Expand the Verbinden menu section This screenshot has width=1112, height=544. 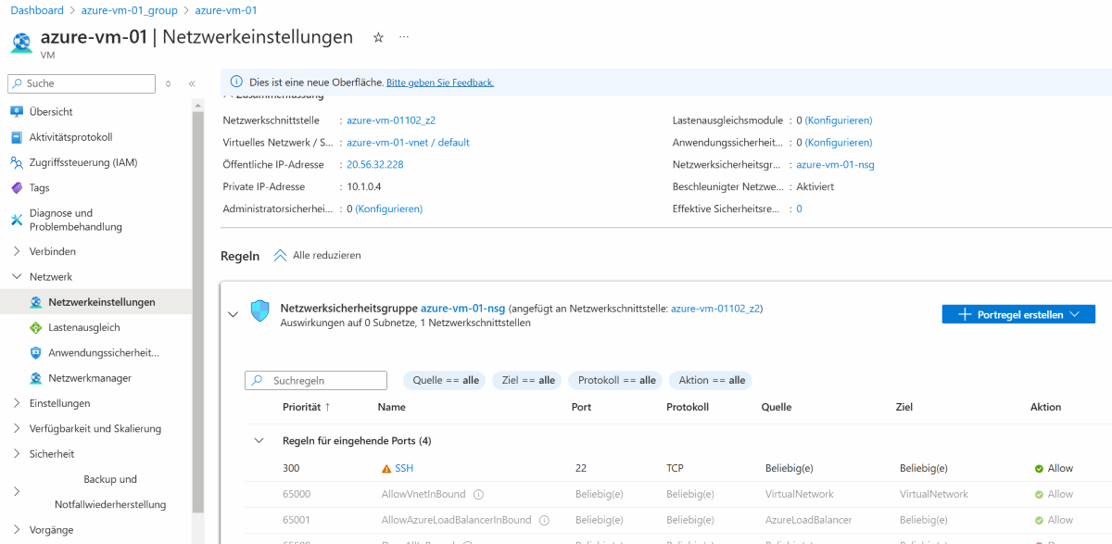17,251
